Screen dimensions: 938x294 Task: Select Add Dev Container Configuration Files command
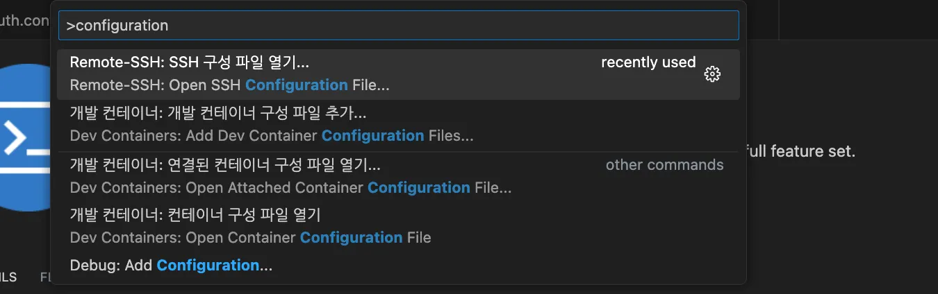pyautogui.click(x=272, y=136)
